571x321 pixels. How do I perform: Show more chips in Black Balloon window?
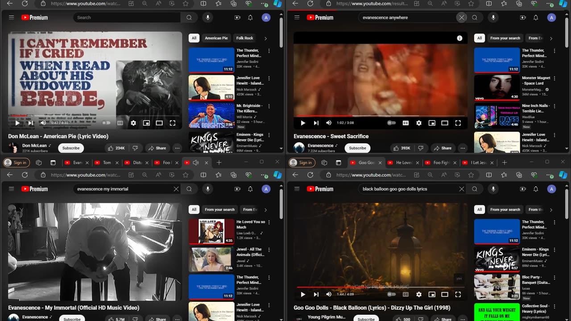click(x=551, y=210)
